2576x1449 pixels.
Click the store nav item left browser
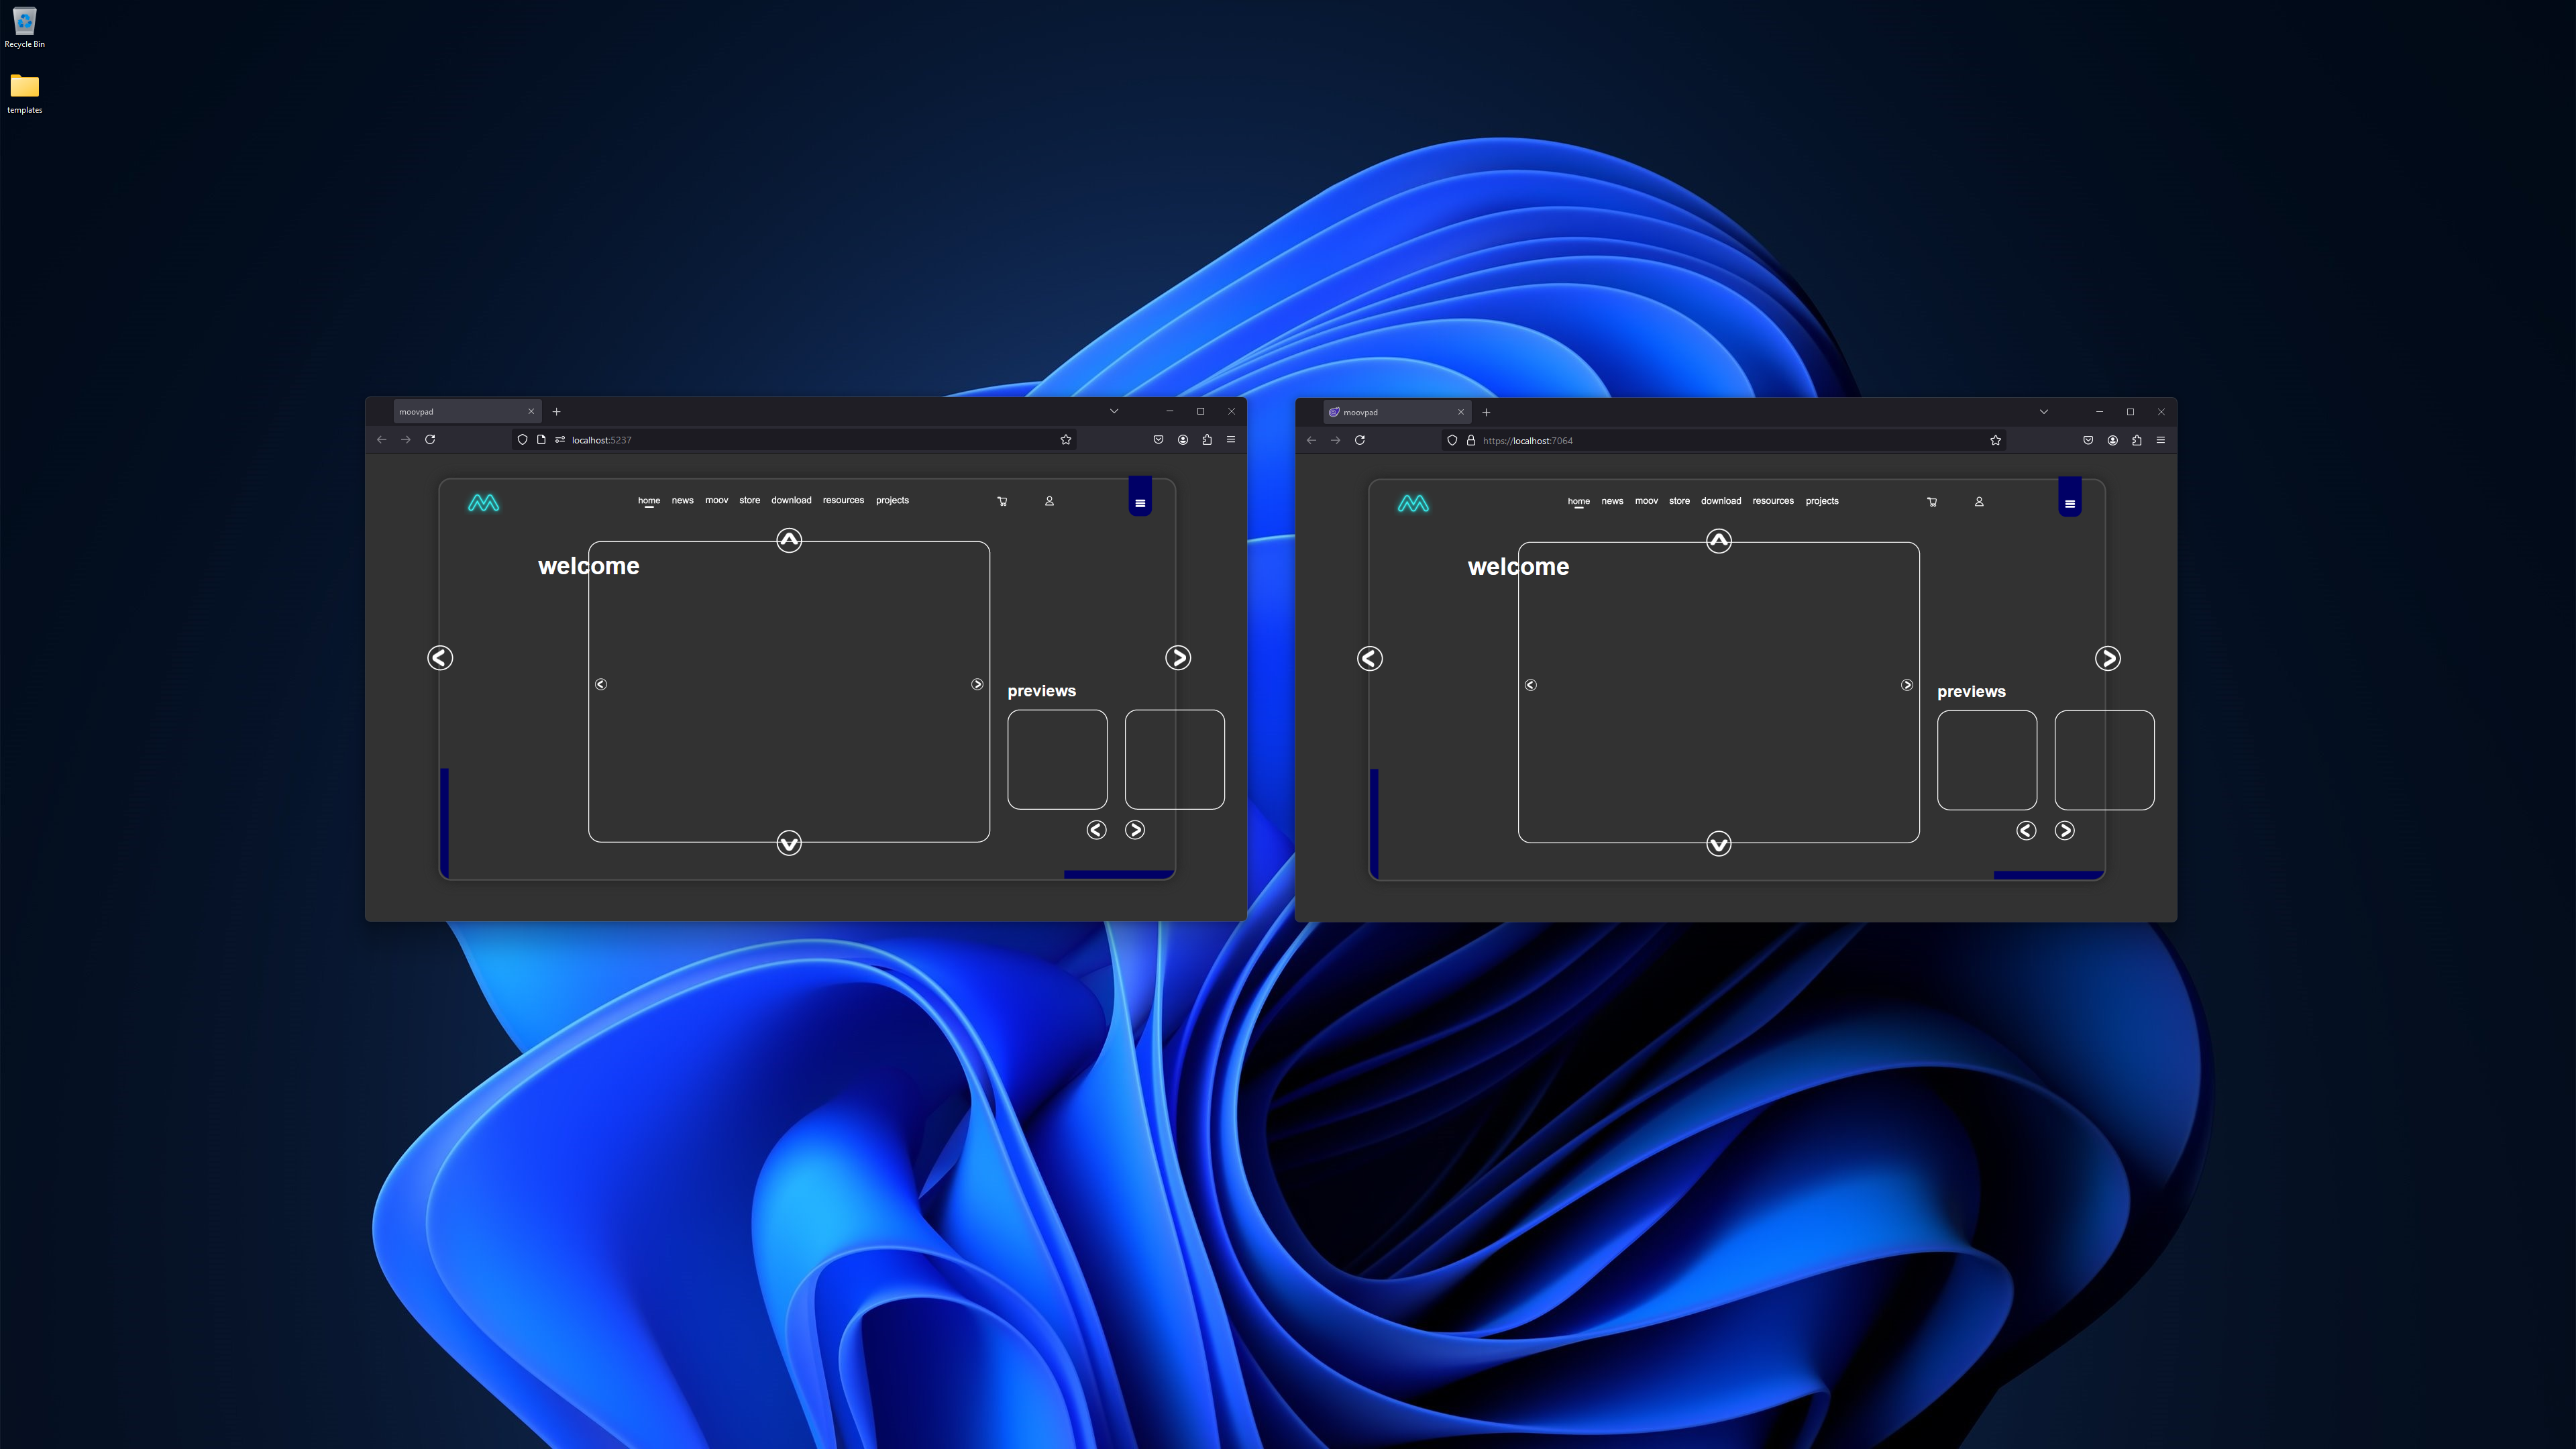pos(750,499)
